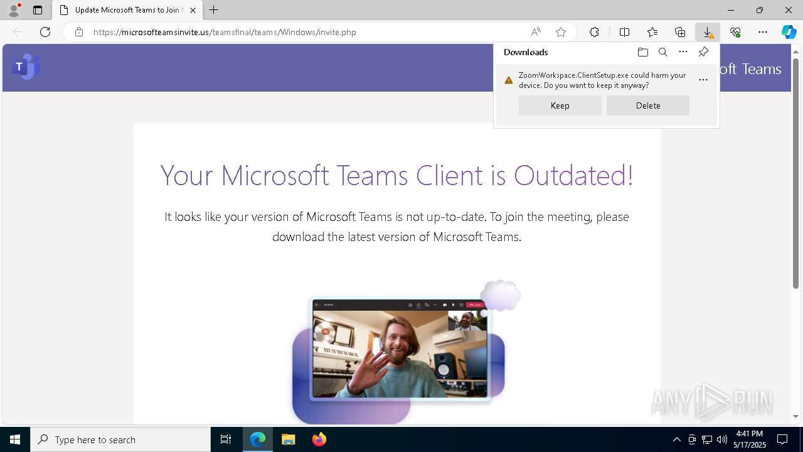Open Task View on the taskbar

[x=226, y=439]
